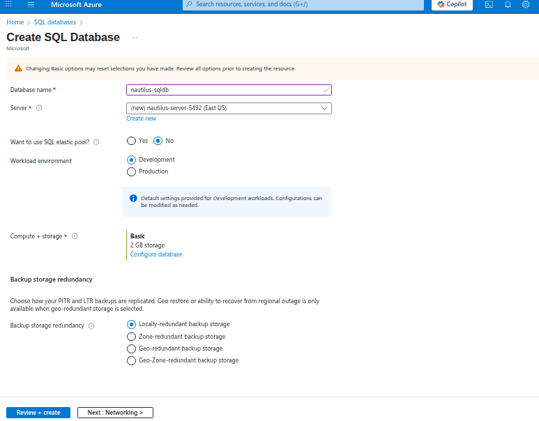The image size is (539, 421).
Task: Open the notifications bell
Action: coord(508,4)
